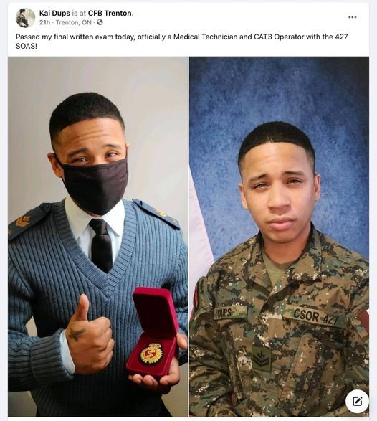The width and height of the screenshot is (377, 421).
Task: Click the post caption about final written exam
Action: tap(181, 41)
